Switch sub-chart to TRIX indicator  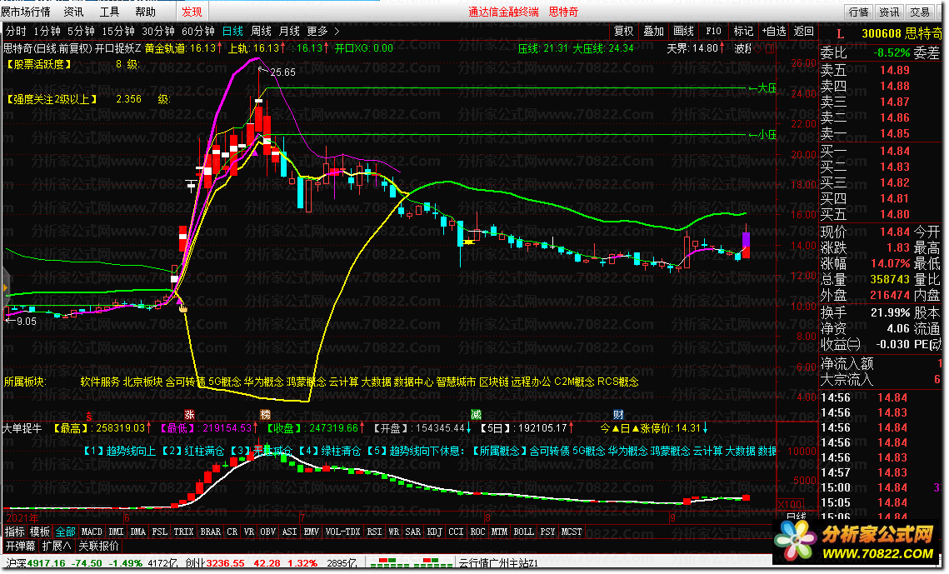click(x=183, y=532)
